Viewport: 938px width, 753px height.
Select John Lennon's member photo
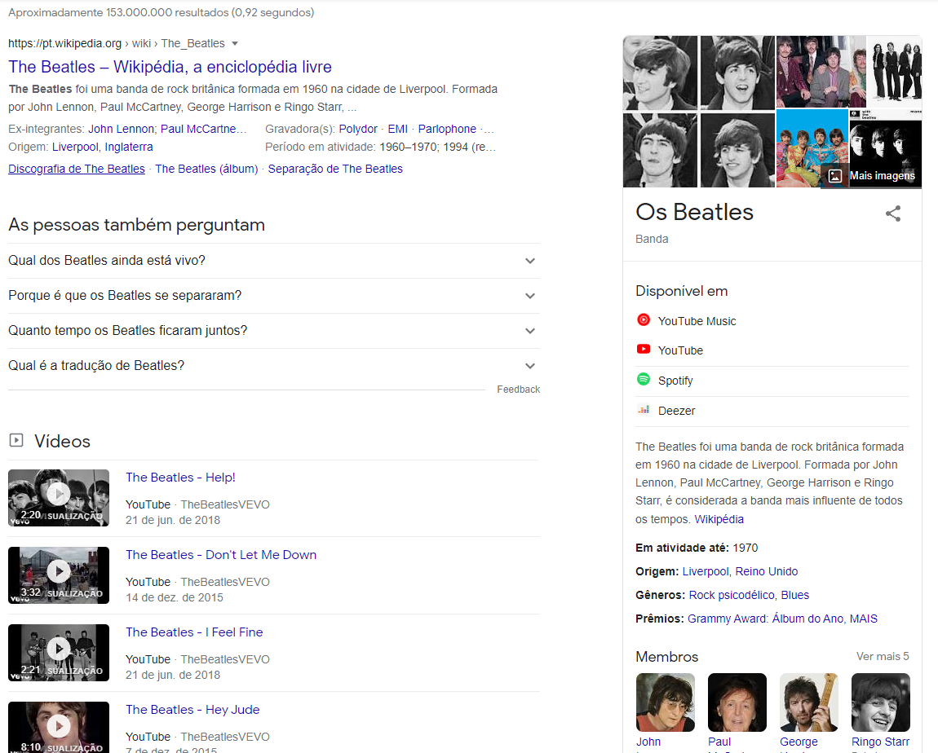pos(666,702)
